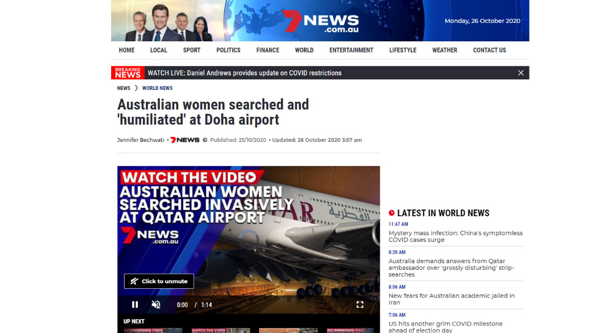Viewport: 592px width, 333px height.
Task: Enter fullscreen video mode
Action: (x=360, y=305)
